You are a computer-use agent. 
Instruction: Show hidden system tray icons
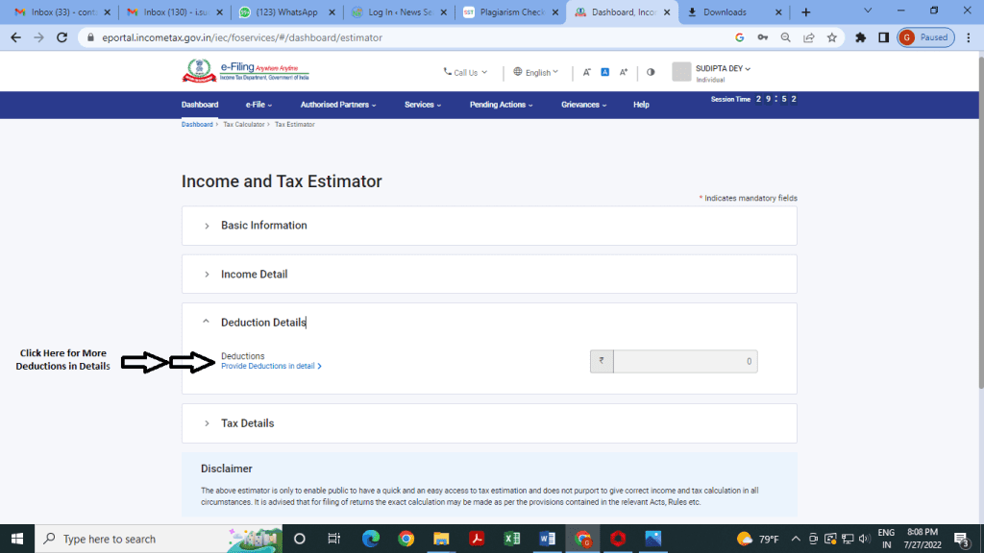click(795, 539)
